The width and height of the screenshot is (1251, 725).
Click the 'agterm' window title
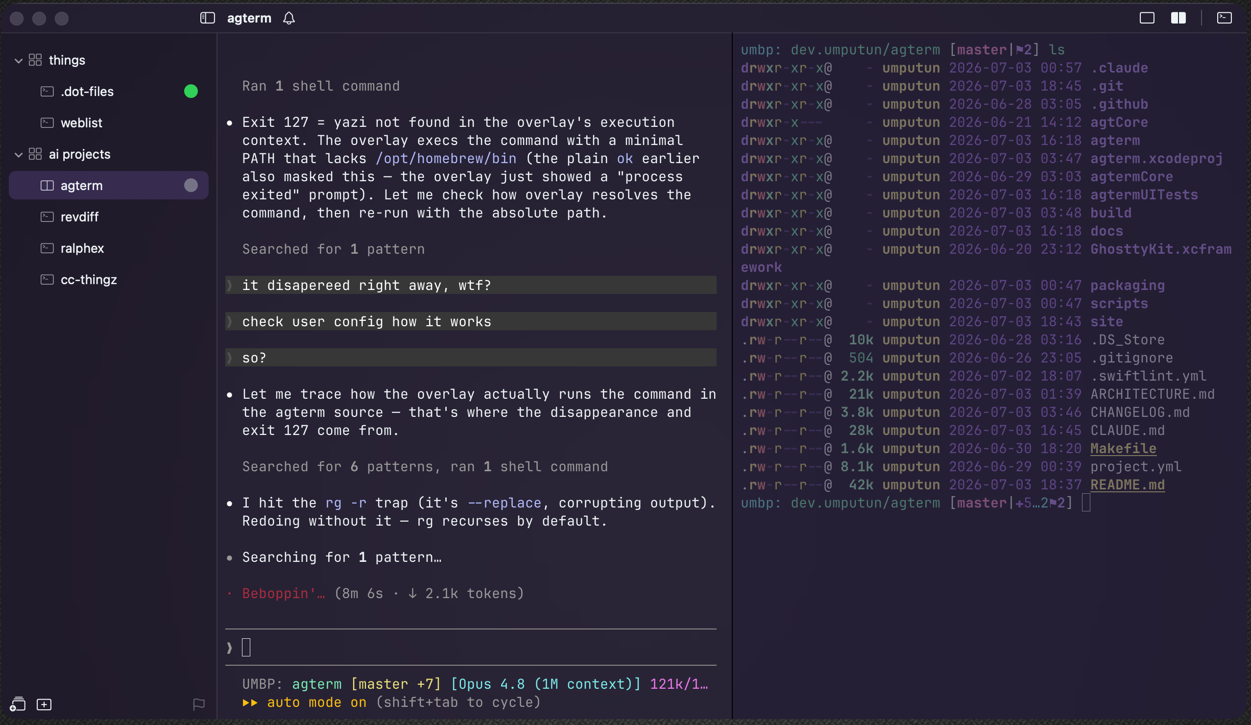249,19
